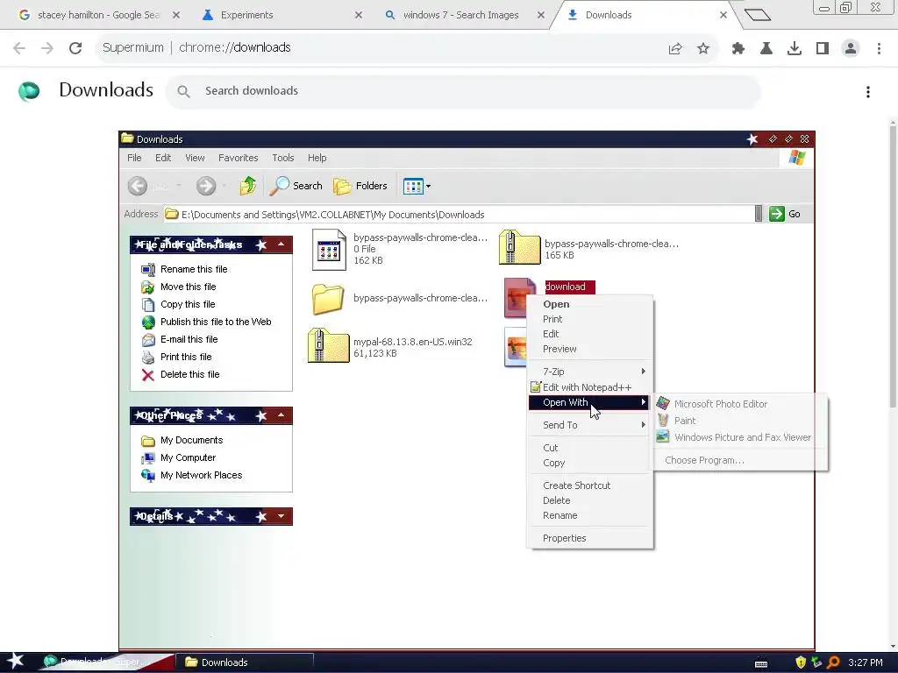
Task: Open the Extensions puzzle icon
Action: [738, 49]
